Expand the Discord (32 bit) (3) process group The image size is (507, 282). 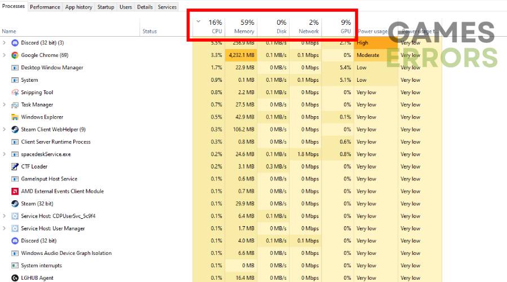(5, 43)
